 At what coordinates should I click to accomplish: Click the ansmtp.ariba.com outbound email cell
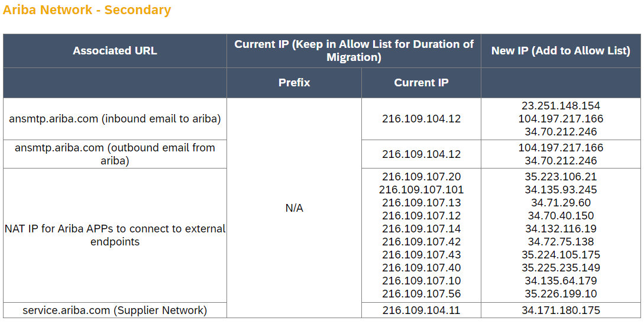coord(115,154)
